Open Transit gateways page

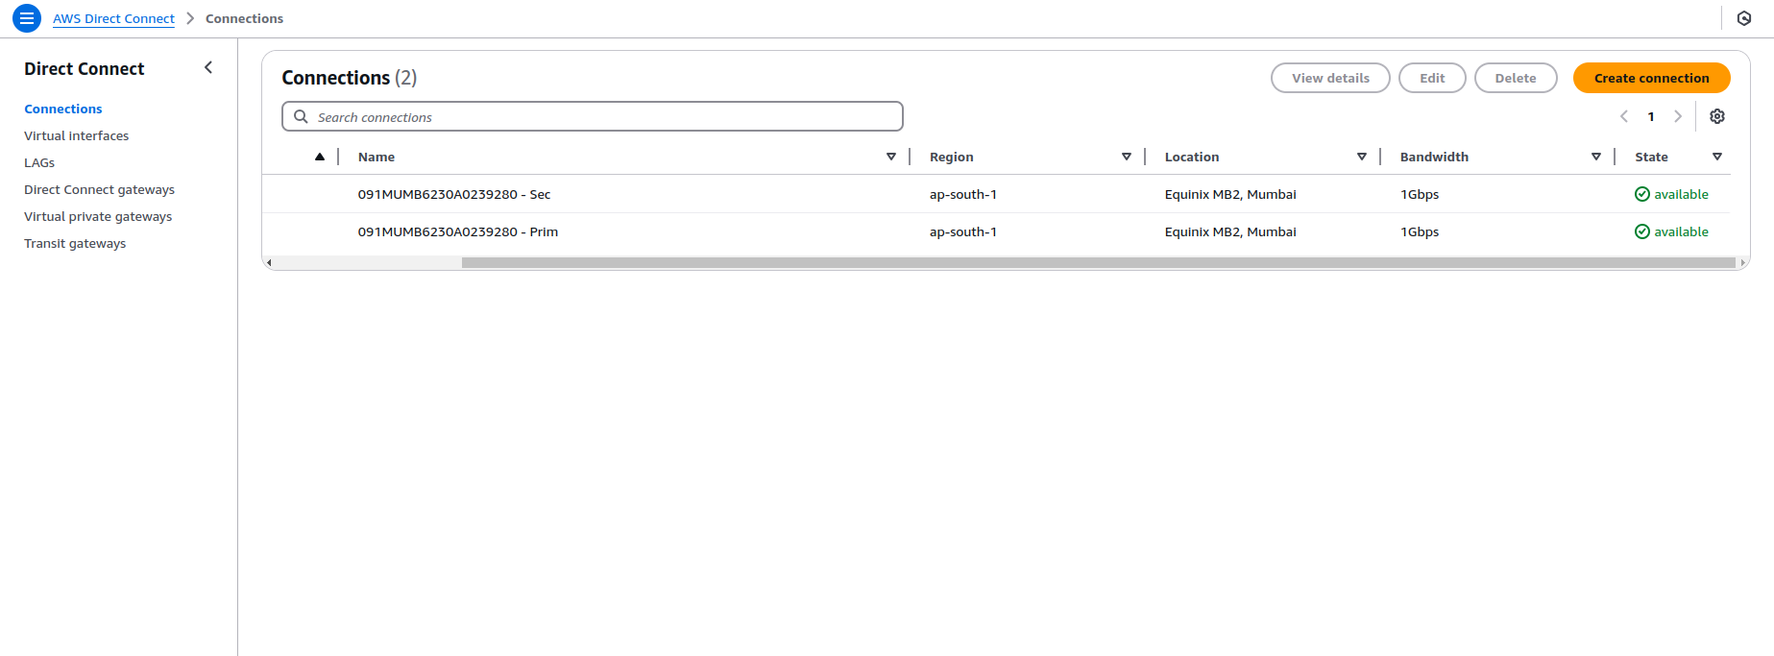[75, 243]
